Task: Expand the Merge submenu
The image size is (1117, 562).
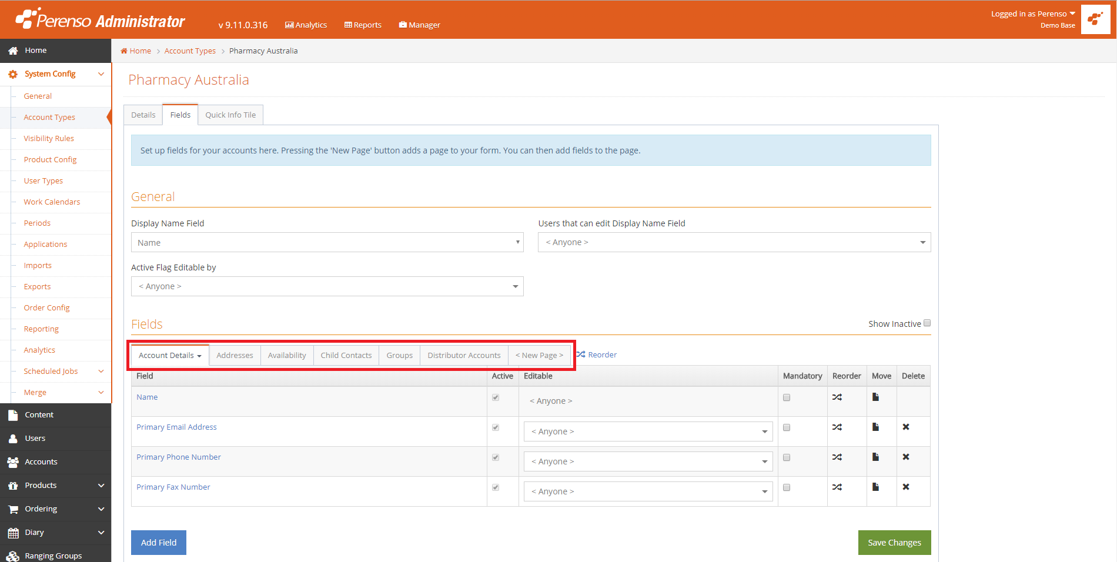Action: [101, 393]
